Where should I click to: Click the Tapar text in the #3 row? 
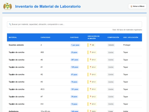tap(126, 82)
